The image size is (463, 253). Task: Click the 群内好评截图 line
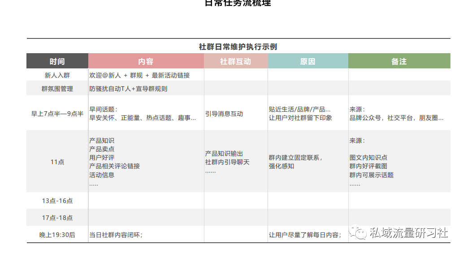368,166
